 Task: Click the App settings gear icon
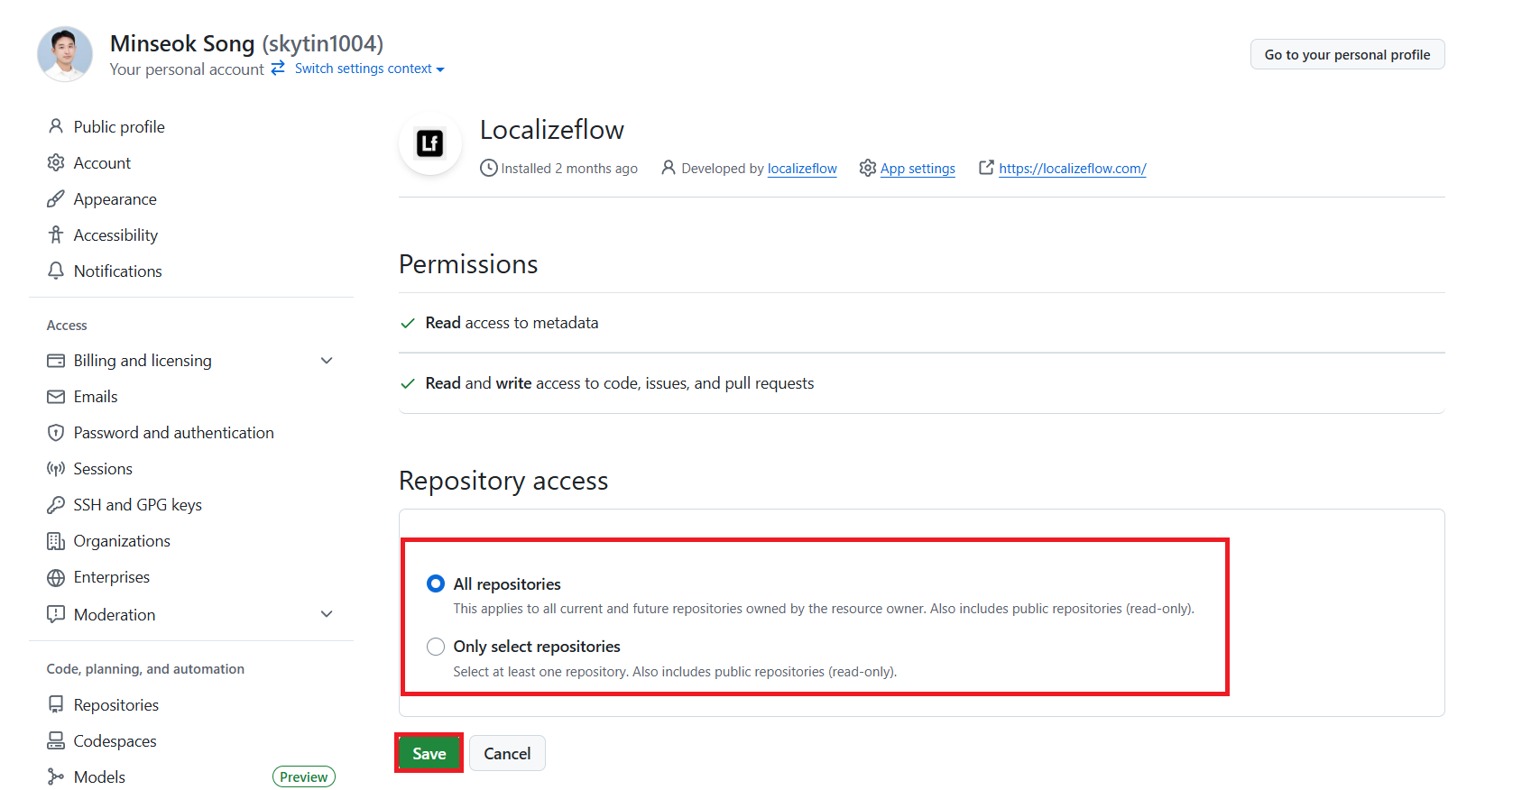868,168
